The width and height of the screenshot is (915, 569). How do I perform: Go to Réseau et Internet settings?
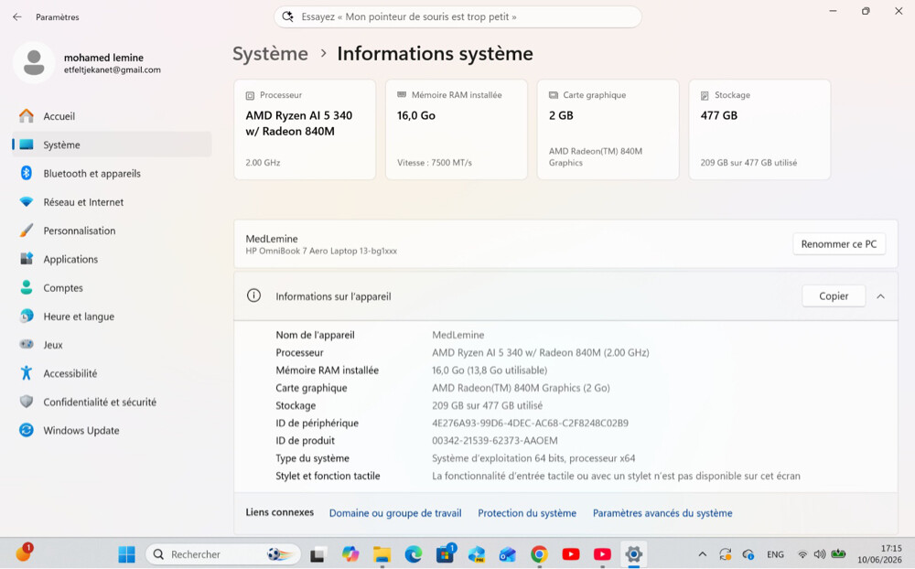click(111, 202)
